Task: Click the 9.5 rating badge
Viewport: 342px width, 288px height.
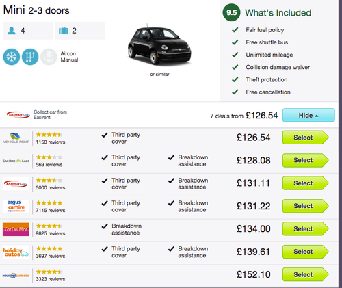Action: (231, 12)
